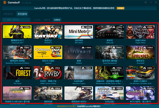Click the gamepad mod-count badge on PAYDAY 2

tap(56, 27)
